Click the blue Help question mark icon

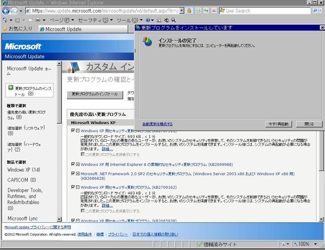coord(148,20)
